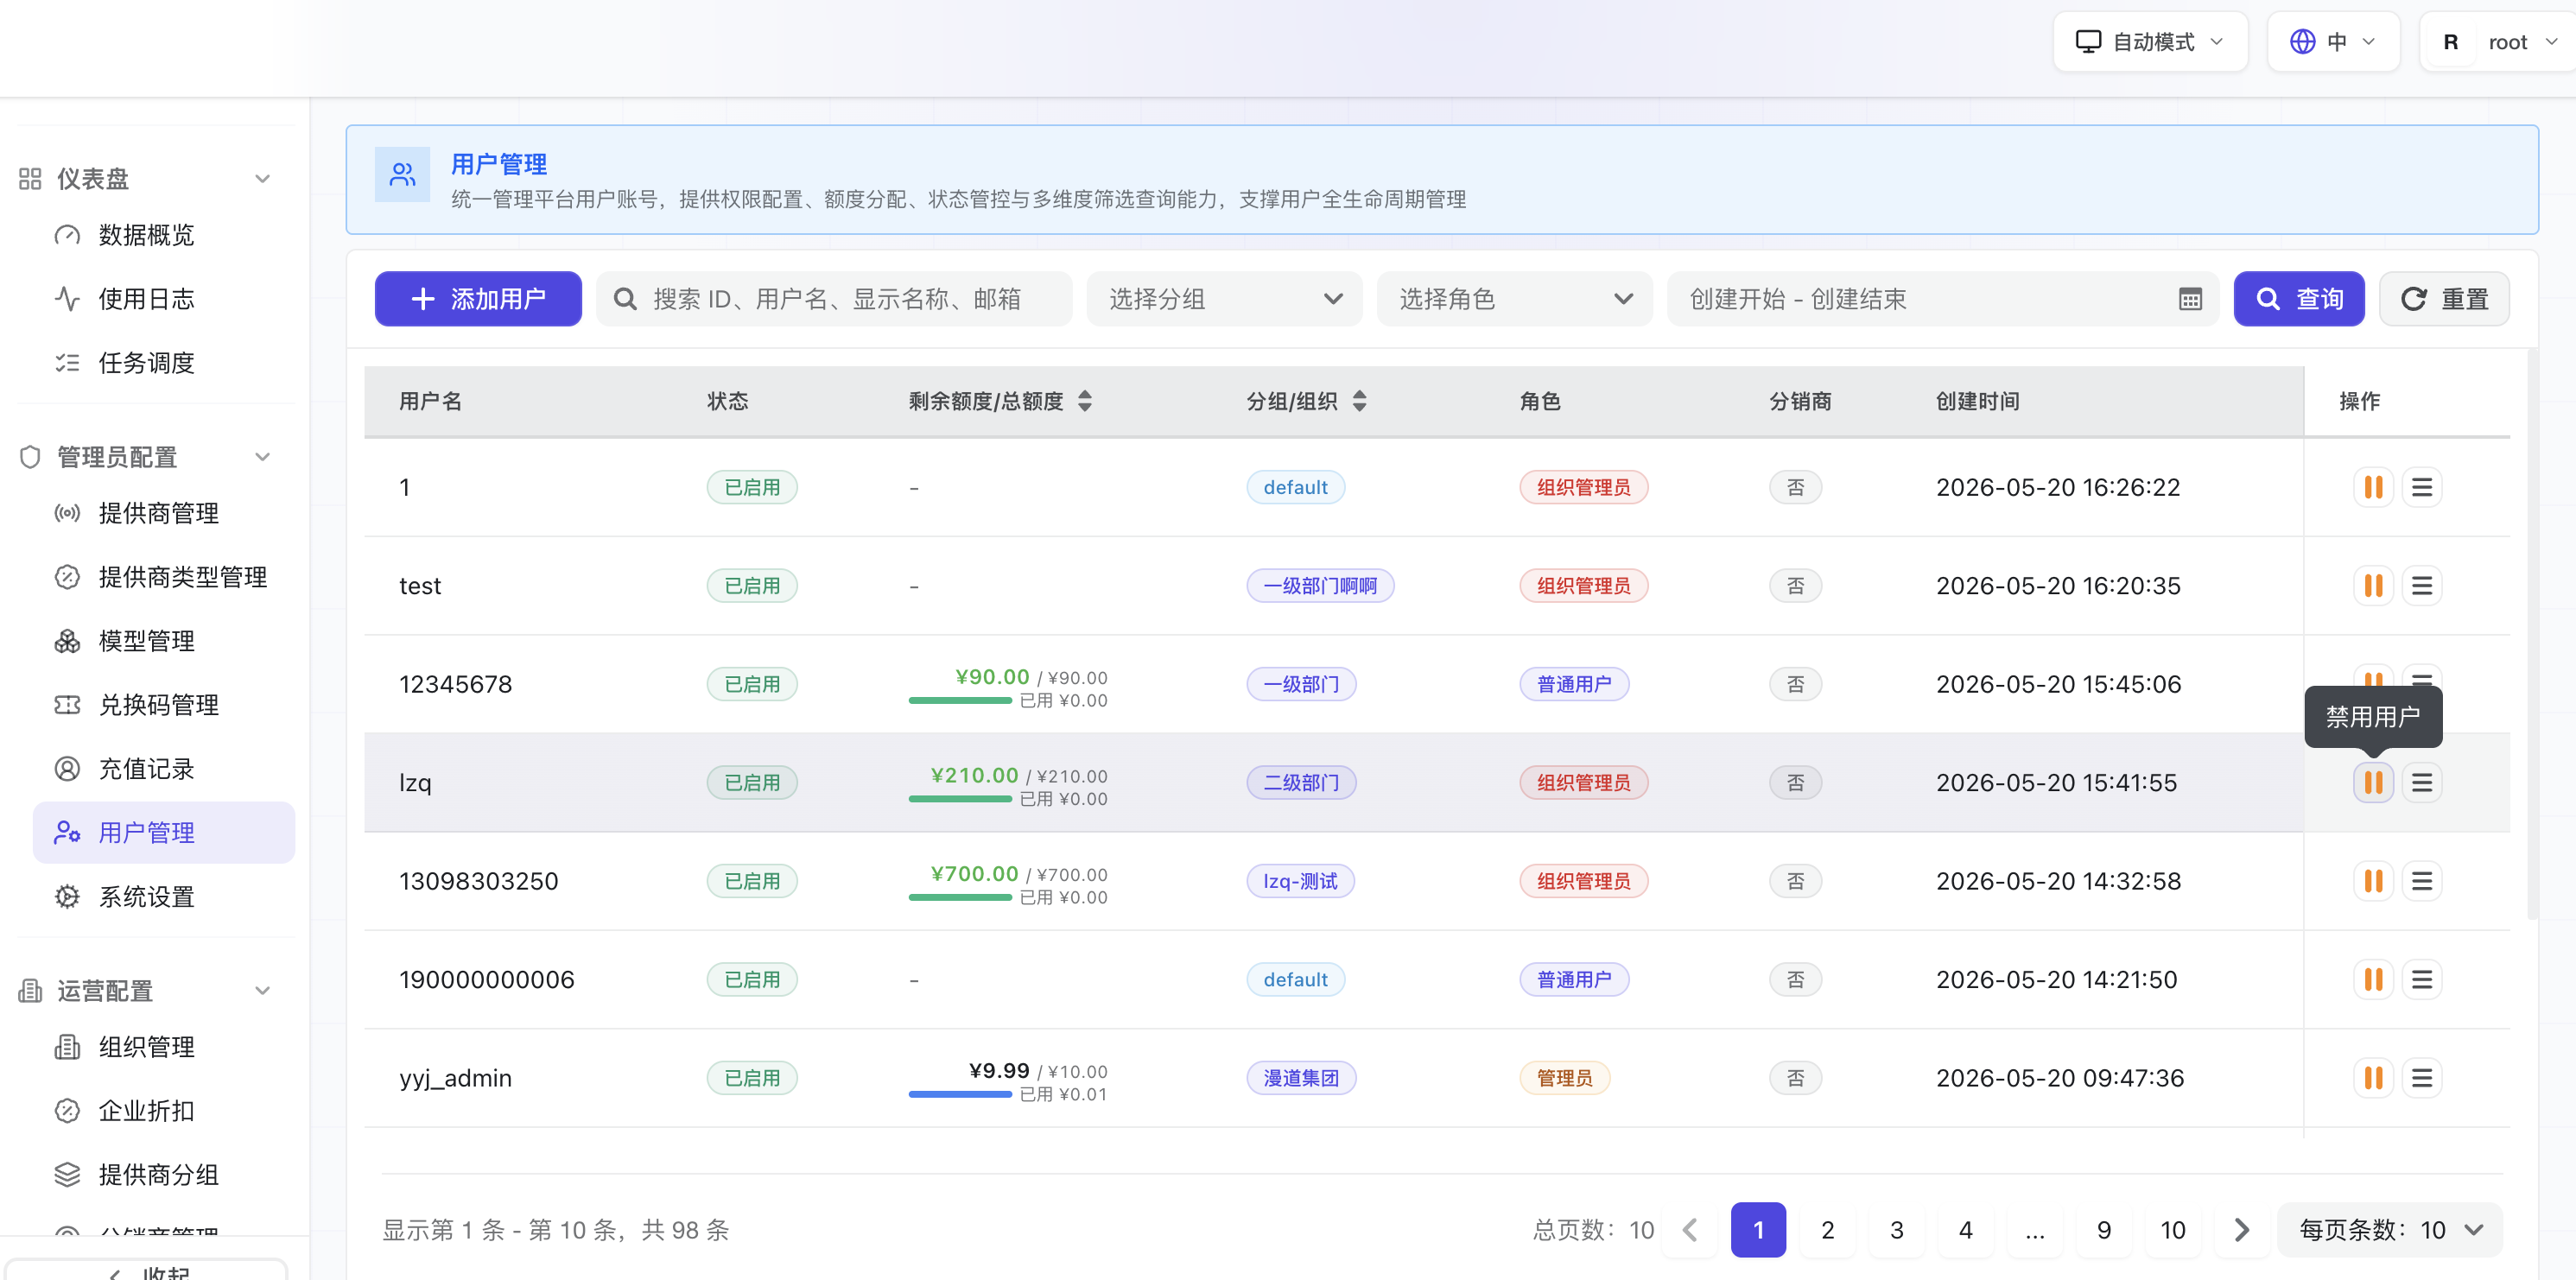Pause the user named 1
Image resolution: width=2576 pixels, height=1280 pixels.
point(2373,488)
